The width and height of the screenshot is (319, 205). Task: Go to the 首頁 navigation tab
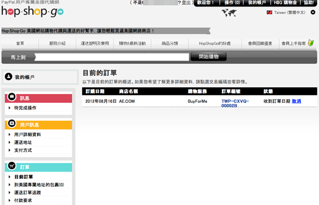(x=20, y=44)
